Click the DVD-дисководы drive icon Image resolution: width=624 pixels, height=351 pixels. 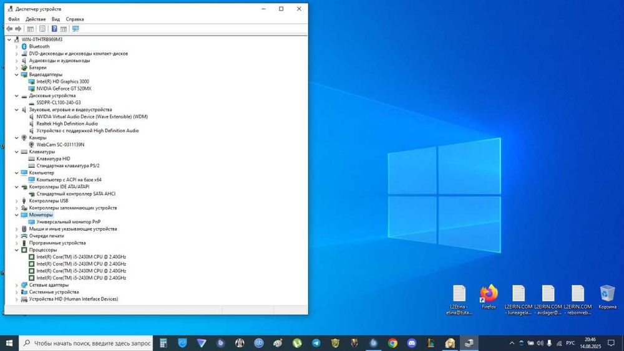coord(24,54)
